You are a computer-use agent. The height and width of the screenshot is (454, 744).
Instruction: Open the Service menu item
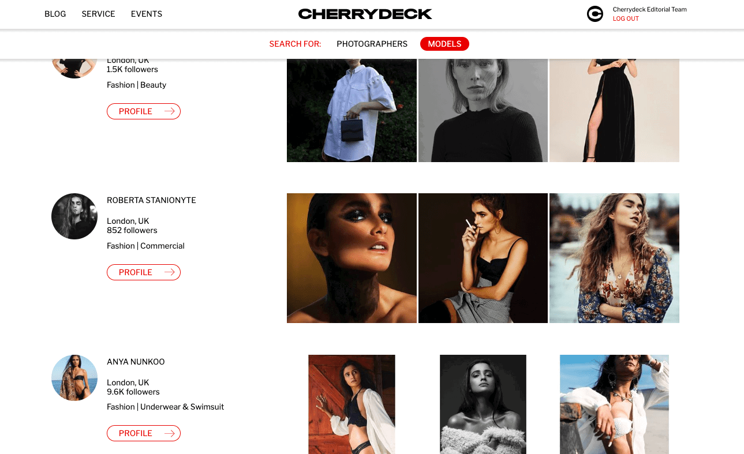pyautogui.click(x=98, y=14)
